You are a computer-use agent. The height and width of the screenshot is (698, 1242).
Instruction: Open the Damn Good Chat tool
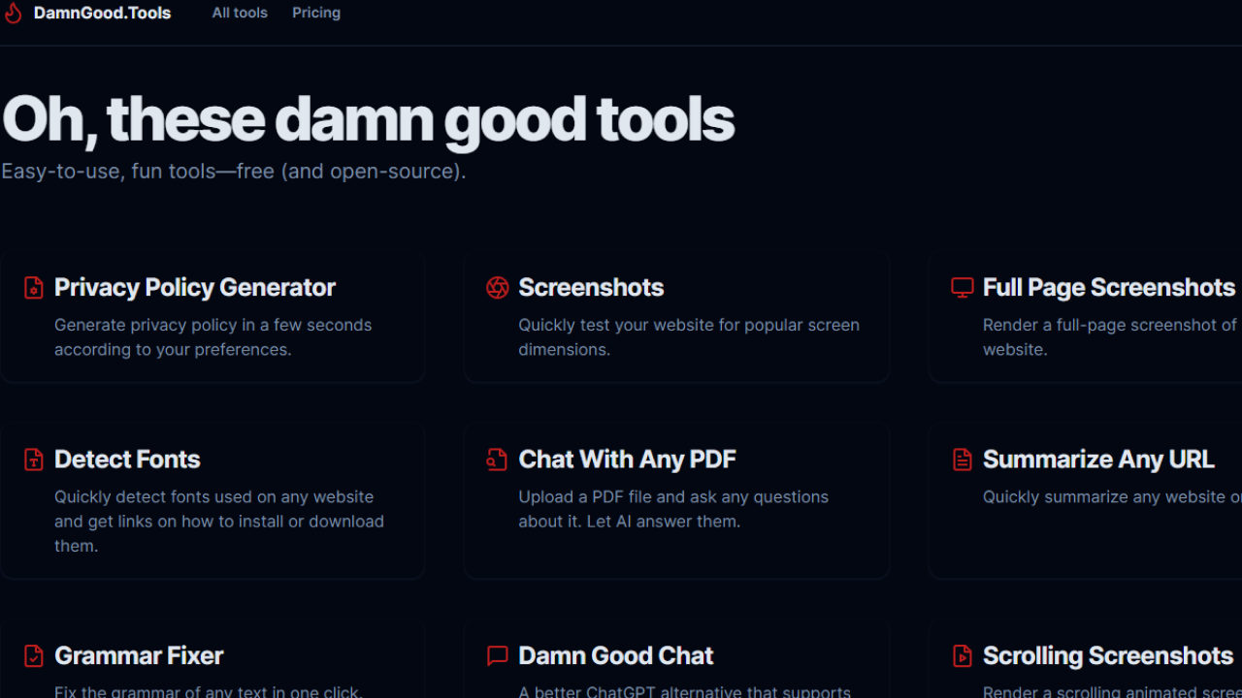tap(616, 656)
